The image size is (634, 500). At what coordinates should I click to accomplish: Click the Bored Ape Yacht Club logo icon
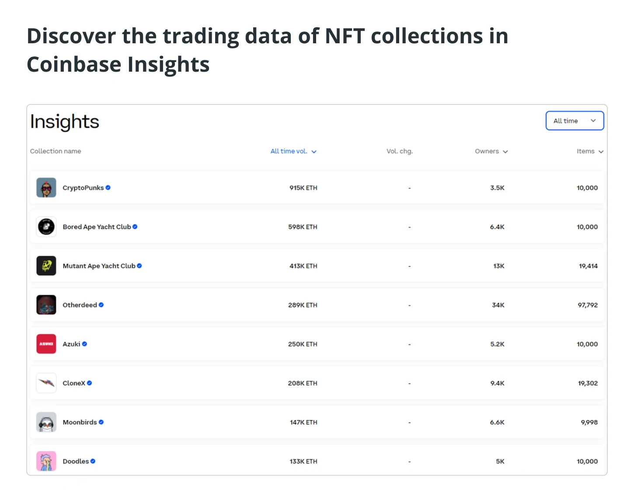(x=46, y=226)
